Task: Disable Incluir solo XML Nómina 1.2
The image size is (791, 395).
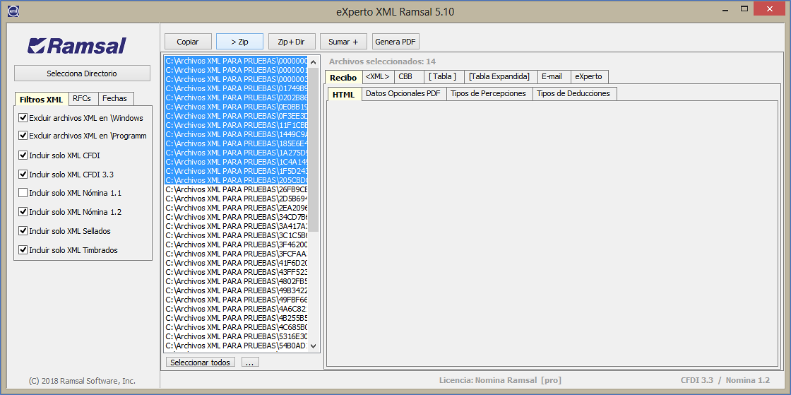Action: 23,212
